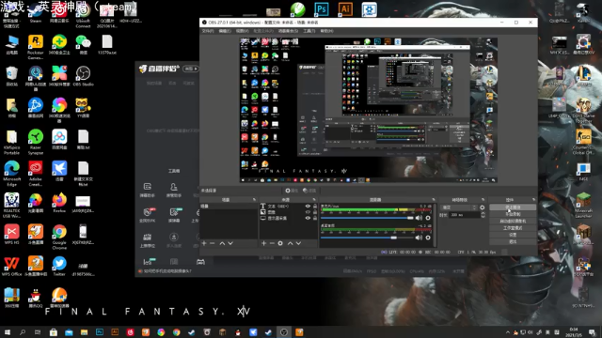
Task: Pop out the Scenes dock panel
Action: [254, 200]
